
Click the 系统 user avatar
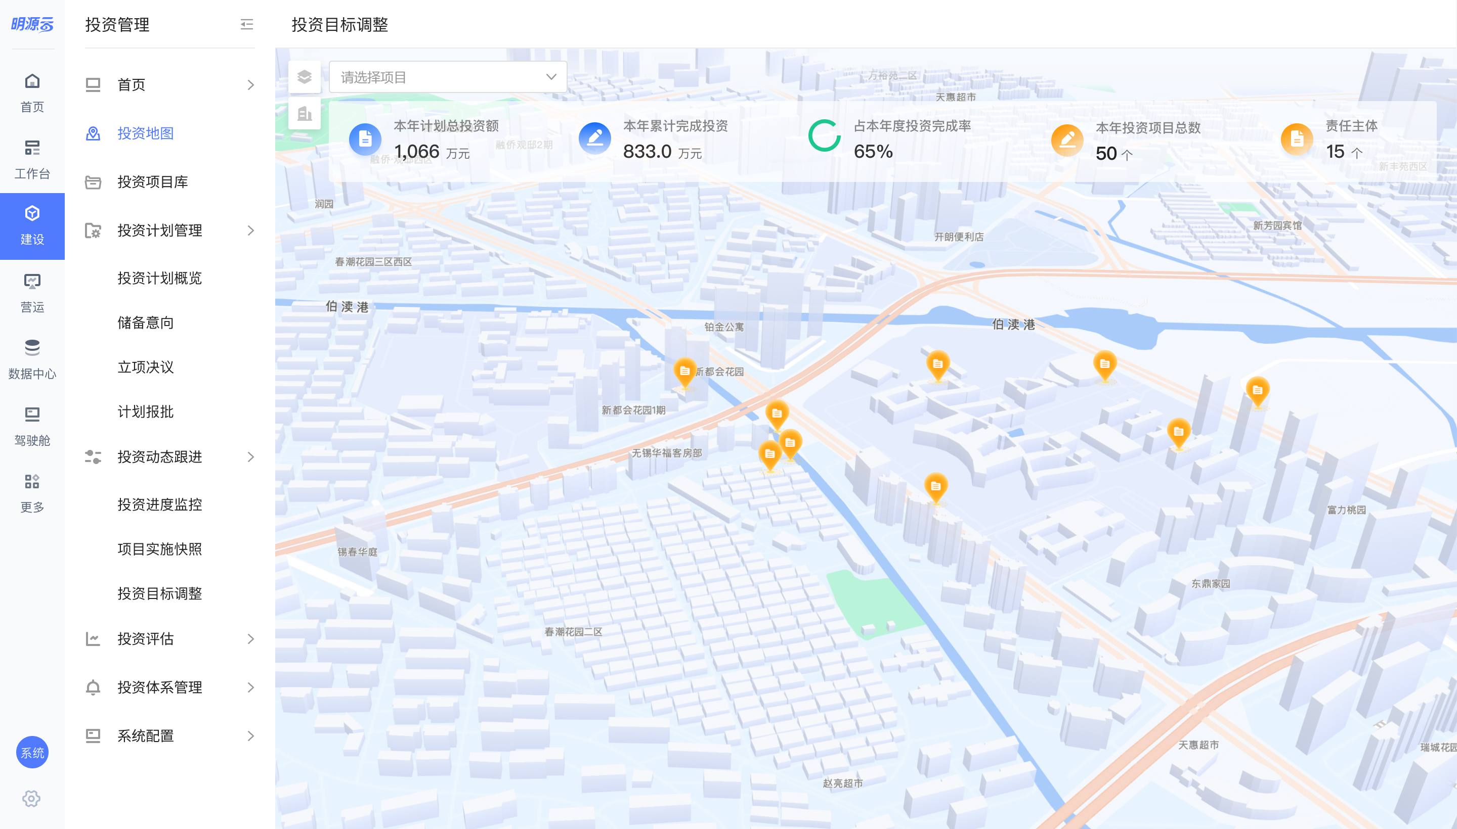click(x=32, y=752)
